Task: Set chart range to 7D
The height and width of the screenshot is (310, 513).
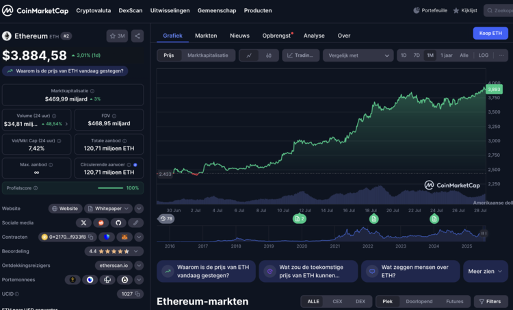Action: [417, 55]
